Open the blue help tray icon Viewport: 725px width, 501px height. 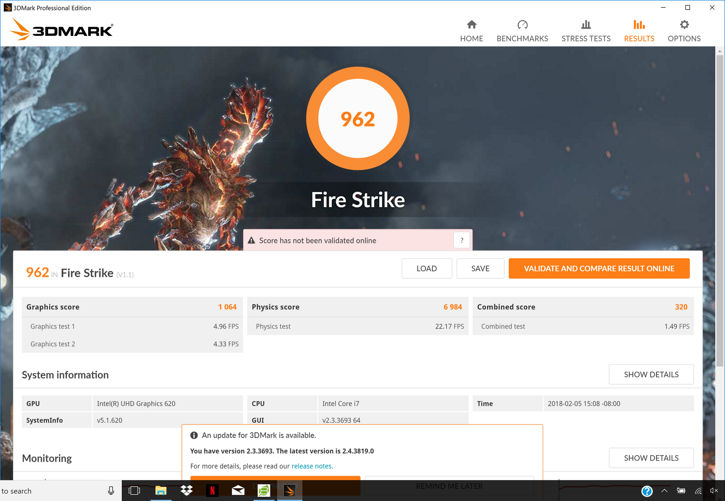647,491
